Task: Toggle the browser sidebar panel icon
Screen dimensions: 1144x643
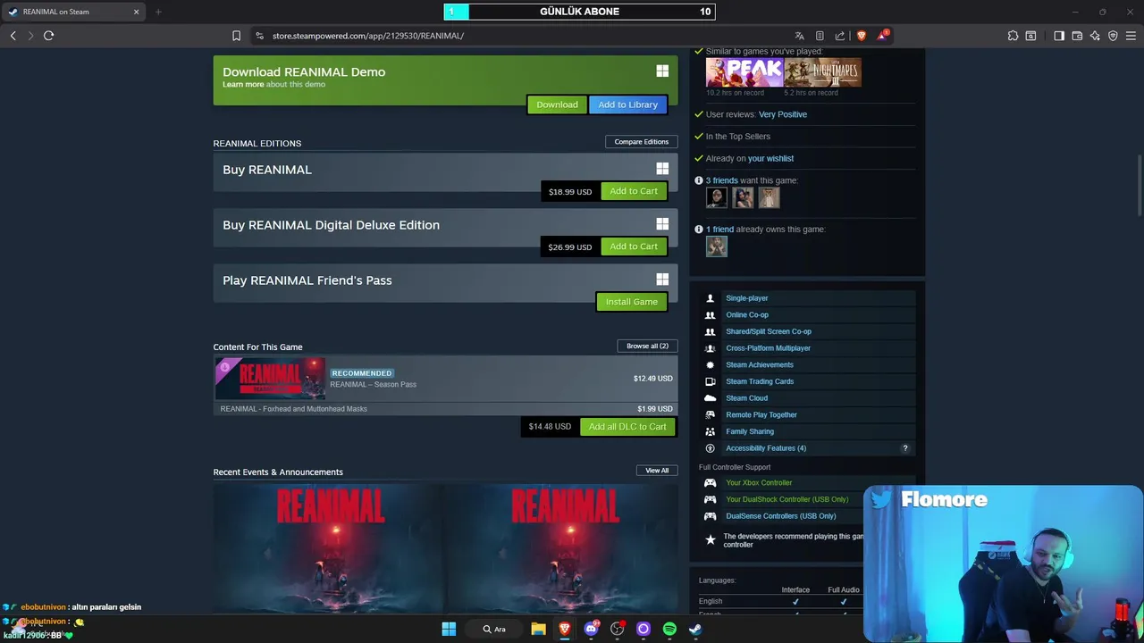Action: (x=1059, y=36)
